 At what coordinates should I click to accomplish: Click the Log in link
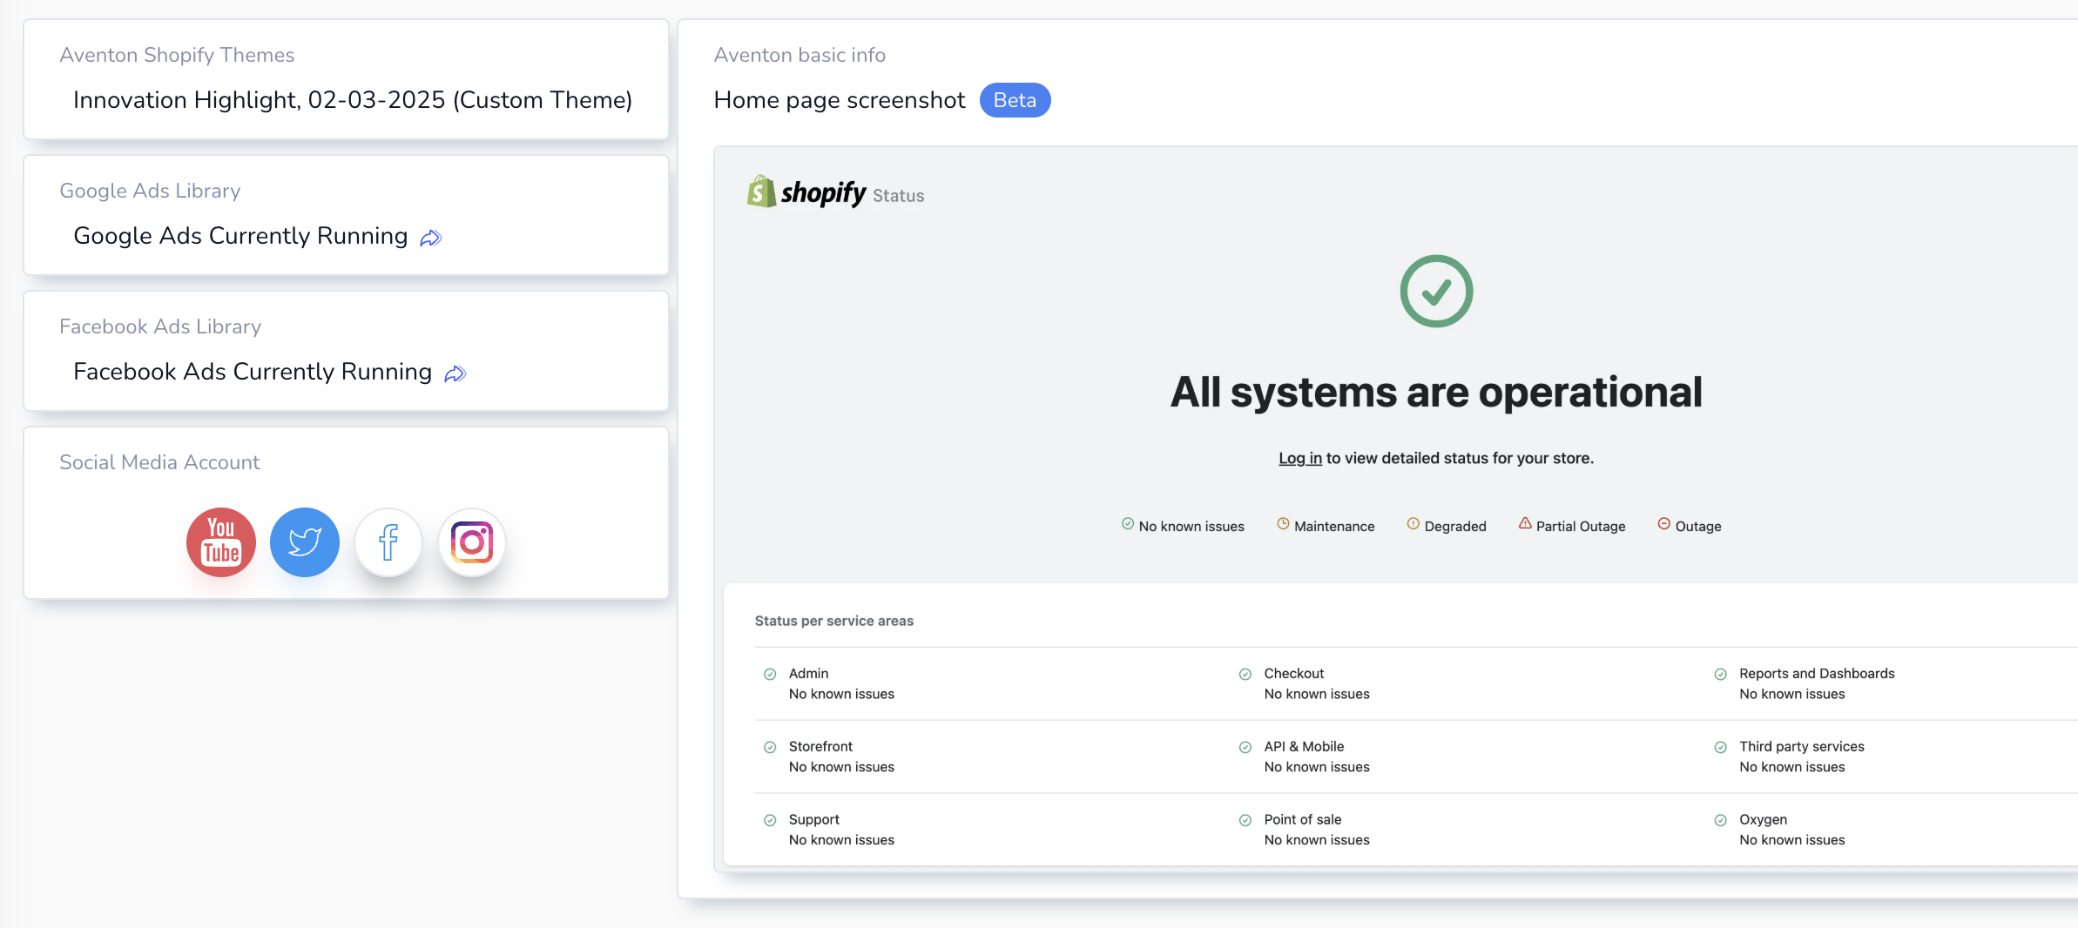point(1299,458)
